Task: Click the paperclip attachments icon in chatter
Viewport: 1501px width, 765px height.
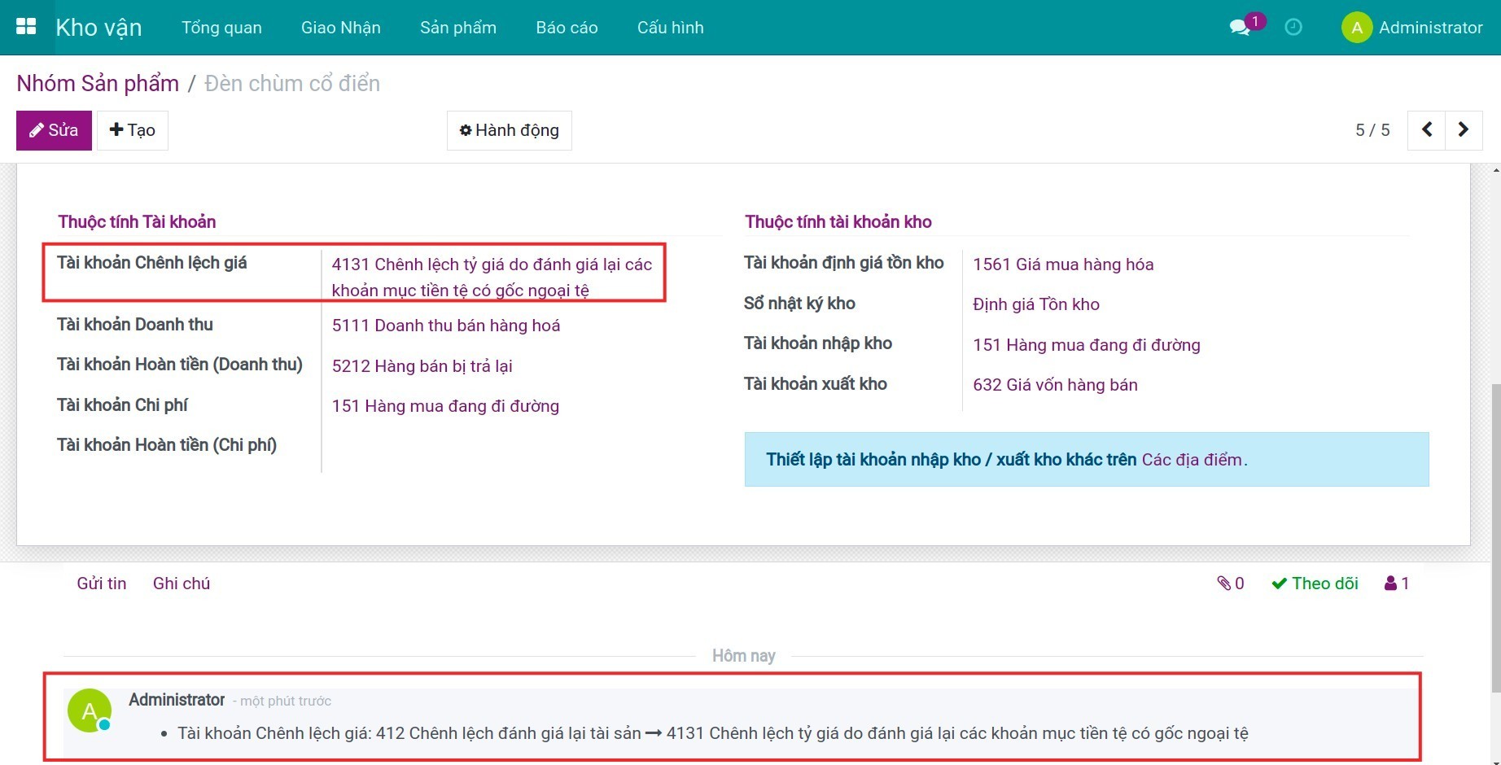Action: [x=1225, y=583]
